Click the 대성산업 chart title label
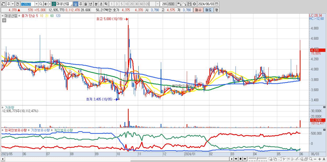327x162 pixels. tap(11, 16)
